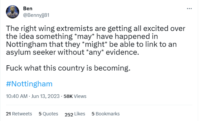The height and width of the screenshot is (121, 207).
Task: Click the phrase 'asylum seeker' in the tweet
Action: click(x=31, y=52)
